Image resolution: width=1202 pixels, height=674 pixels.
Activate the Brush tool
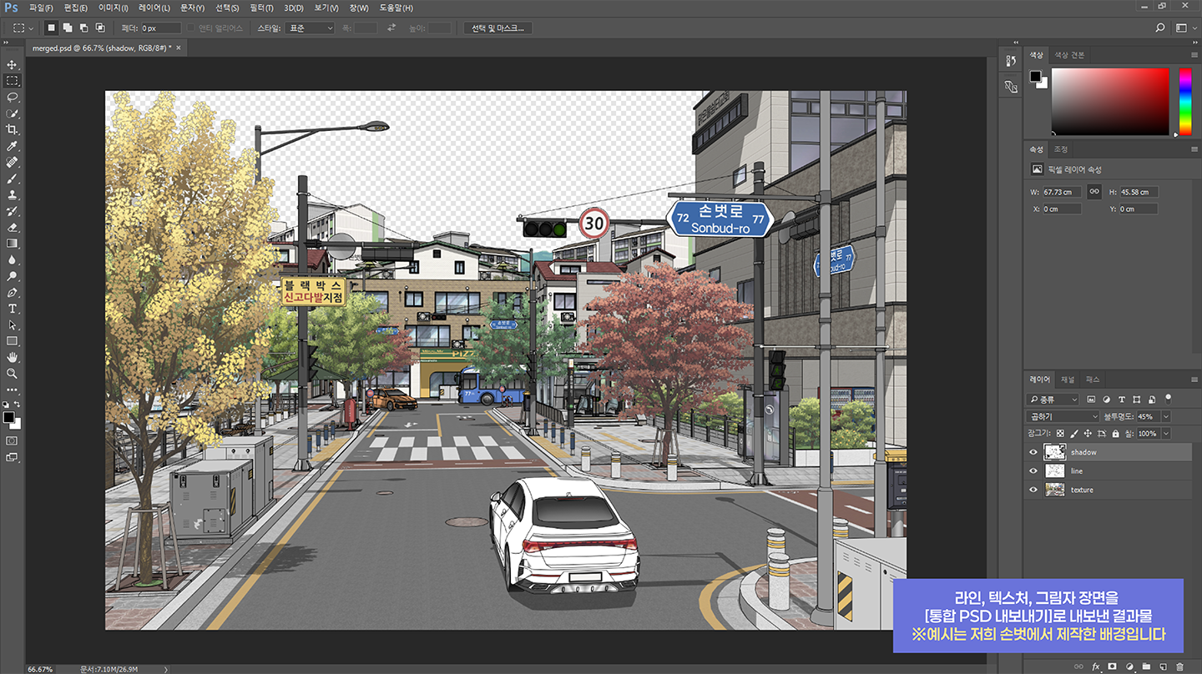point(12,179)
